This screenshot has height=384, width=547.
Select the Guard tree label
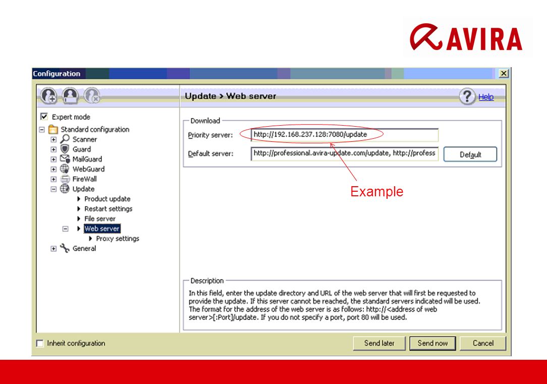[x=82, y=149]
